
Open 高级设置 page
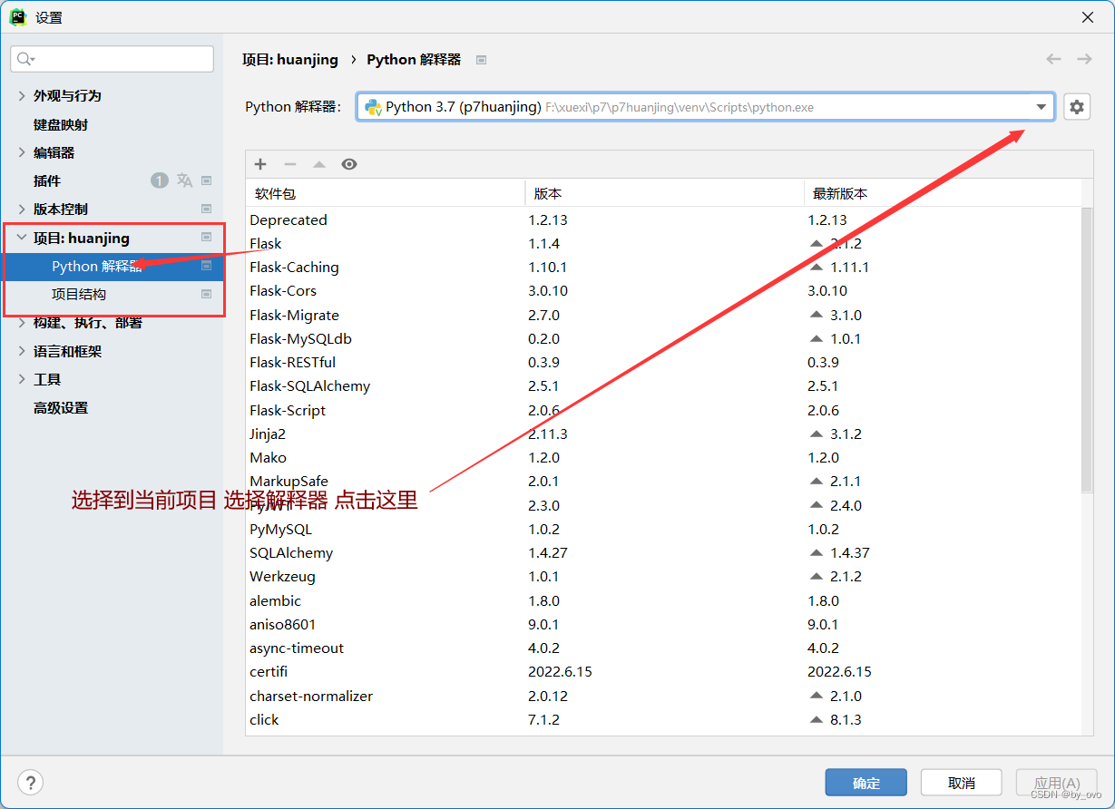(x=61, y=407)
